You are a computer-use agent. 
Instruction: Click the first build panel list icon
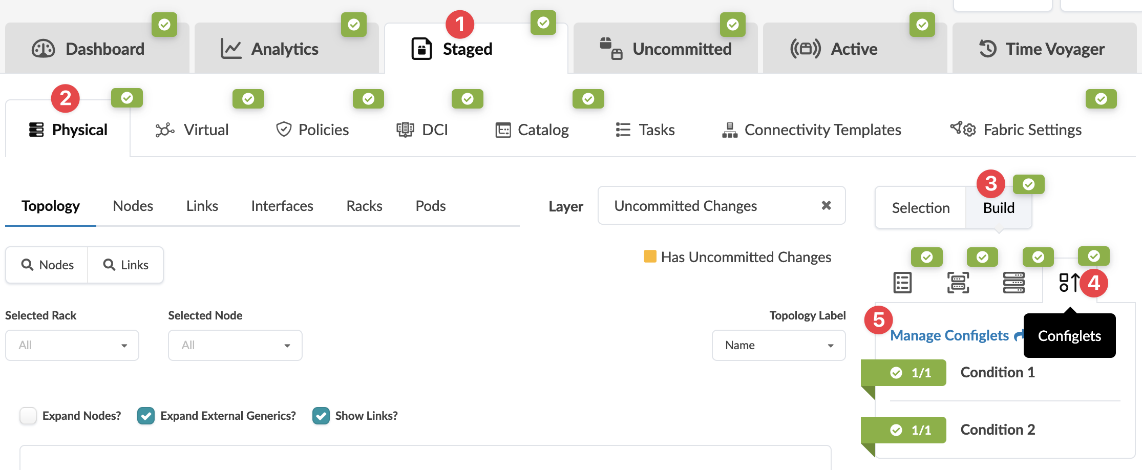(x=902, y=283)
